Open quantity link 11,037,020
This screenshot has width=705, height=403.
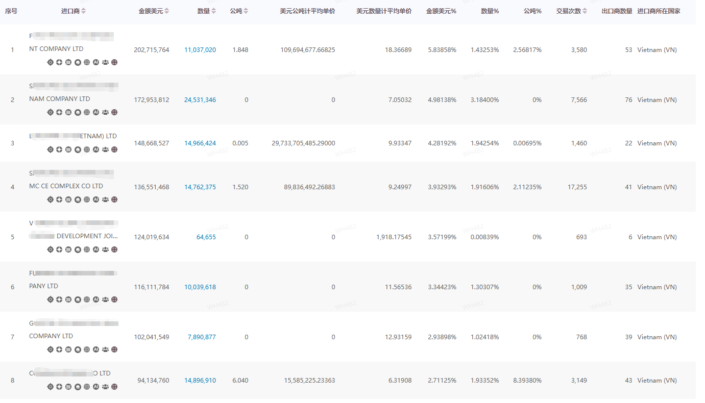click(200, 50)
